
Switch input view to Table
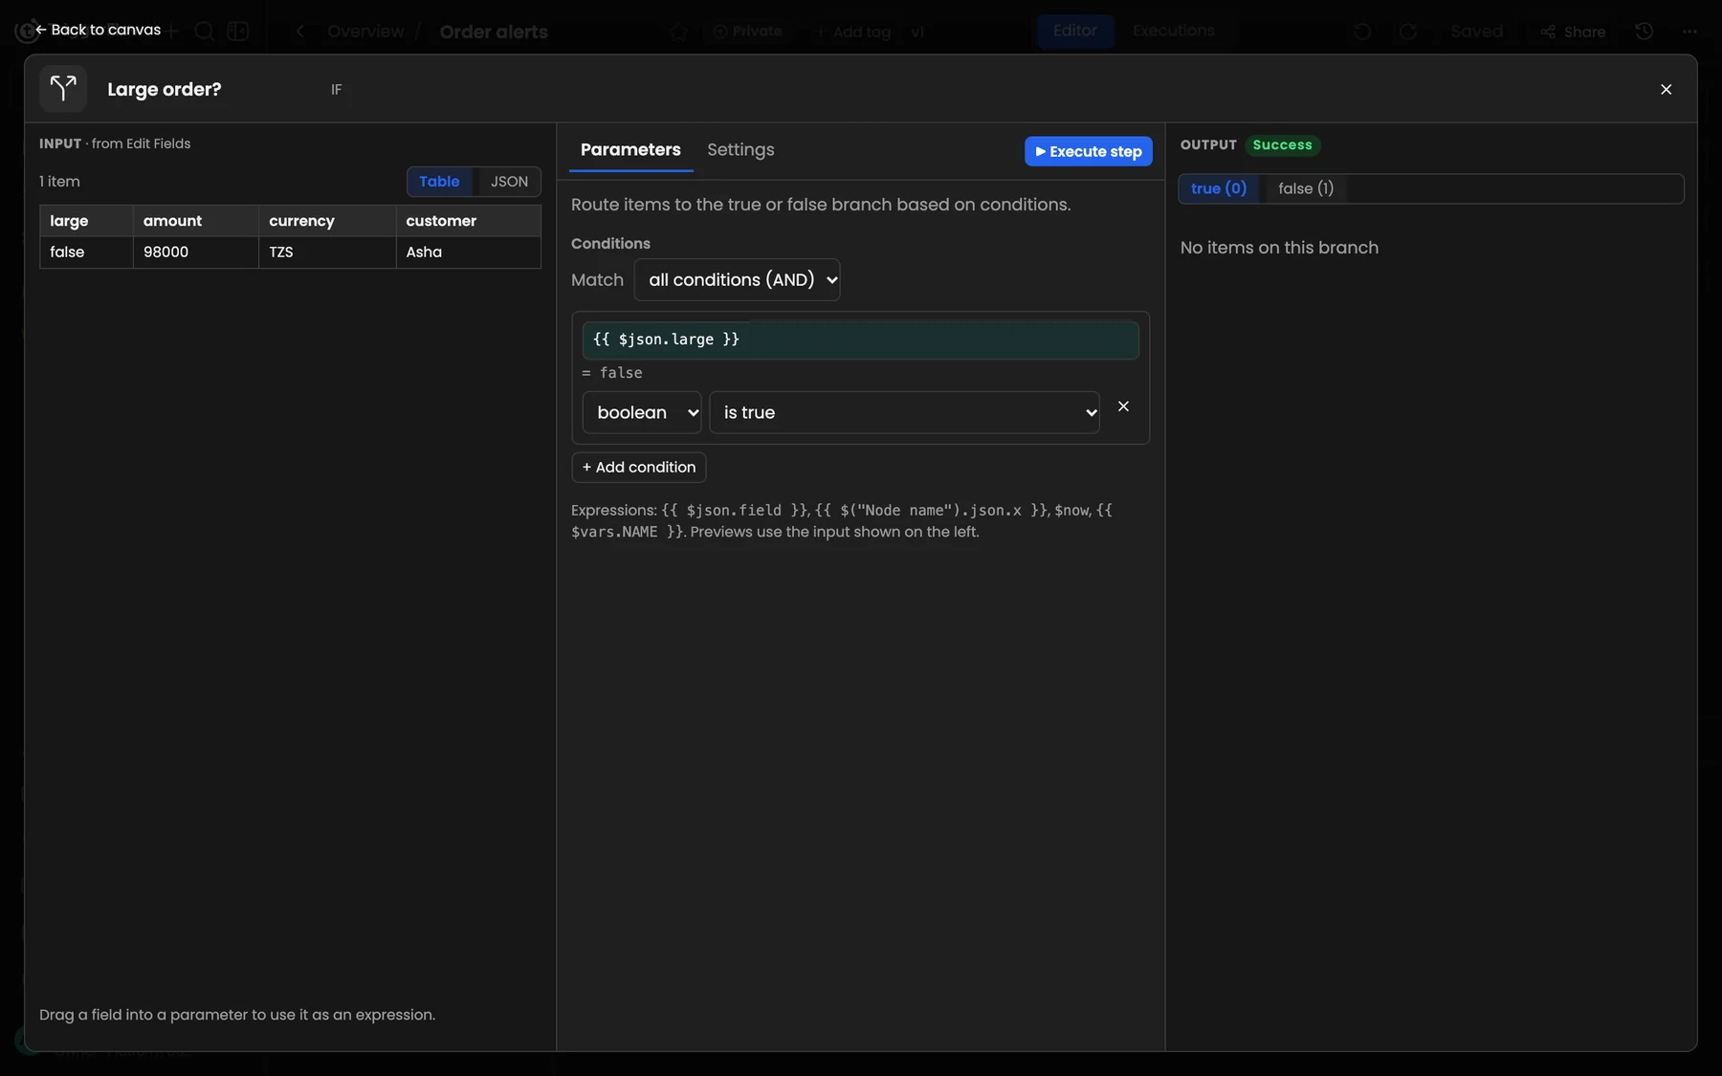pos(439,182)
